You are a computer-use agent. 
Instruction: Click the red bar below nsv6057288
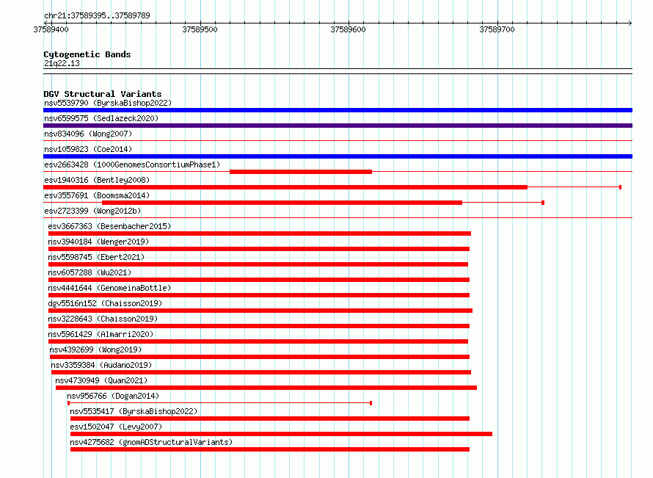click(x=259, y=280)
